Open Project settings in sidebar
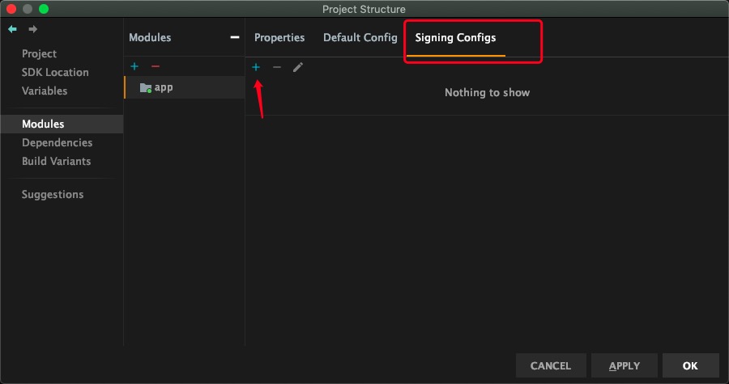 coord(39,54)
